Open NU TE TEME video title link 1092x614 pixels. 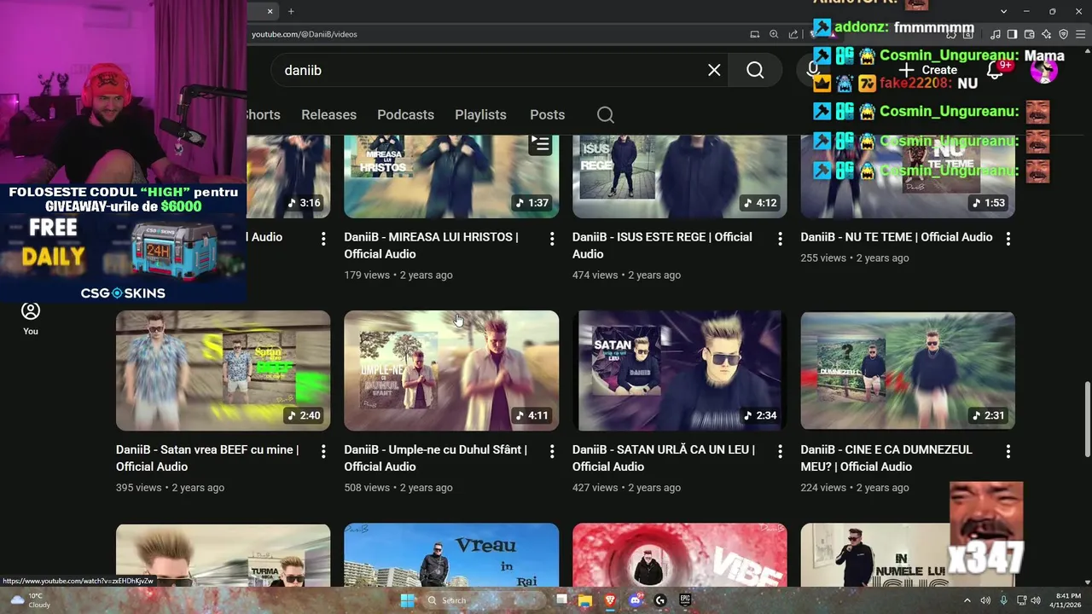[896, 237]
